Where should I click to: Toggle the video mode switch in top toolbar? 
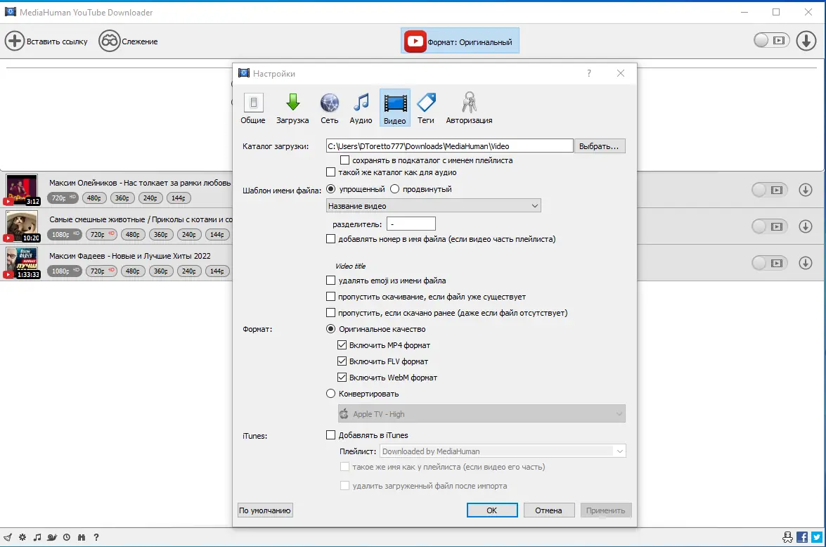[x=771, y=40]
